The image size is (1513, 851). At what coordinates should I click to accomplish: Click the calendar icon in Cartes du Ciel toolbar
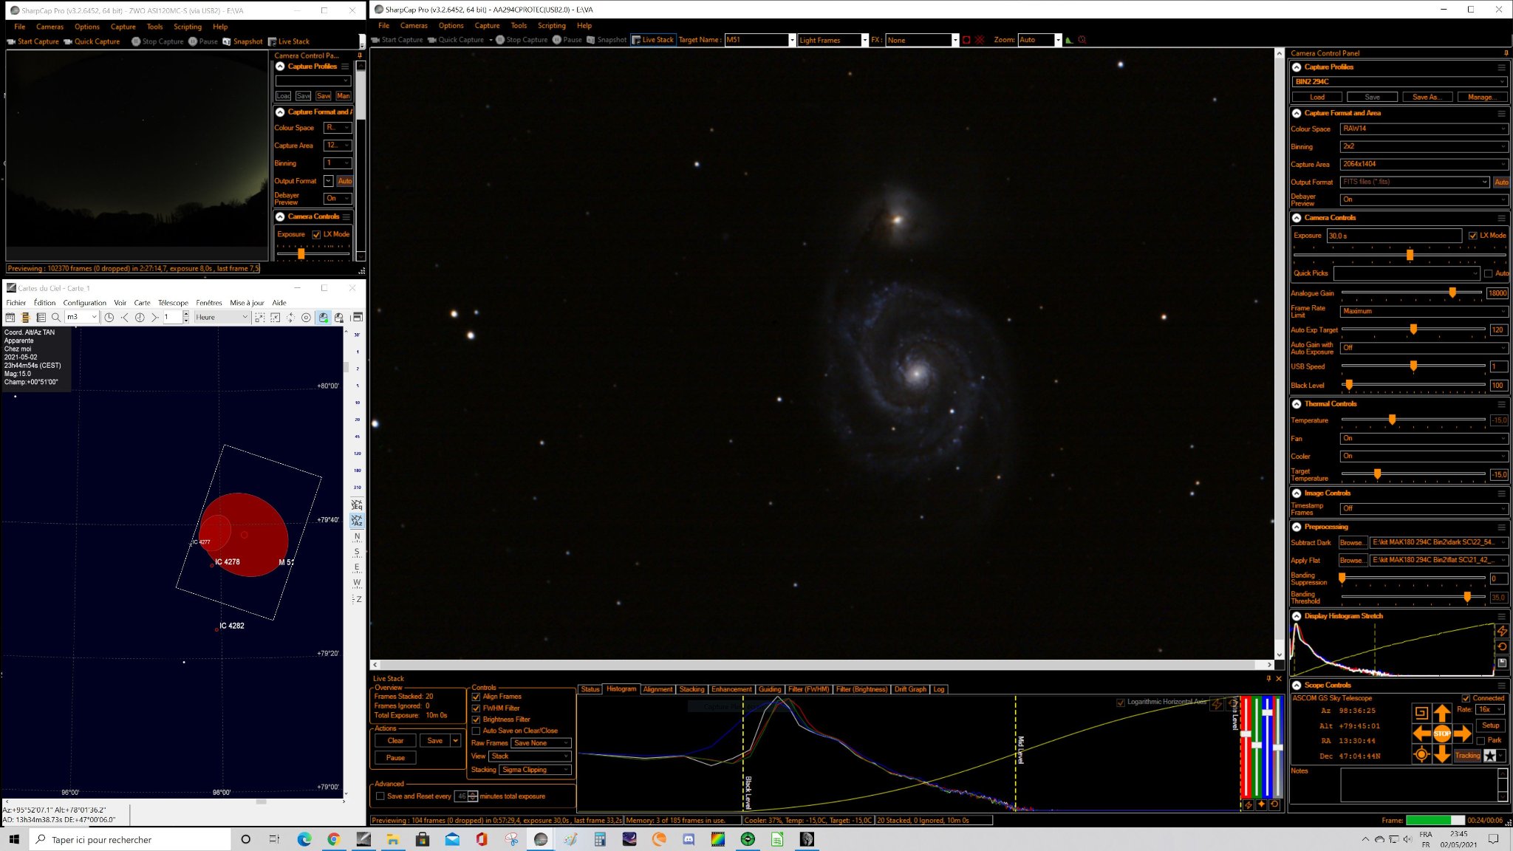[10, 318]
